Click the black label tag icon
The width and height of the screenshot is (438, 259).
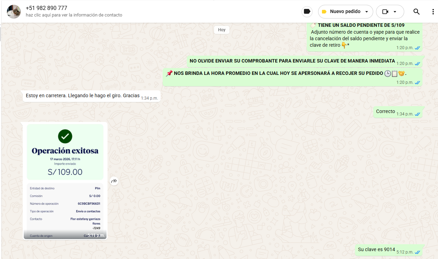(307, 12)
